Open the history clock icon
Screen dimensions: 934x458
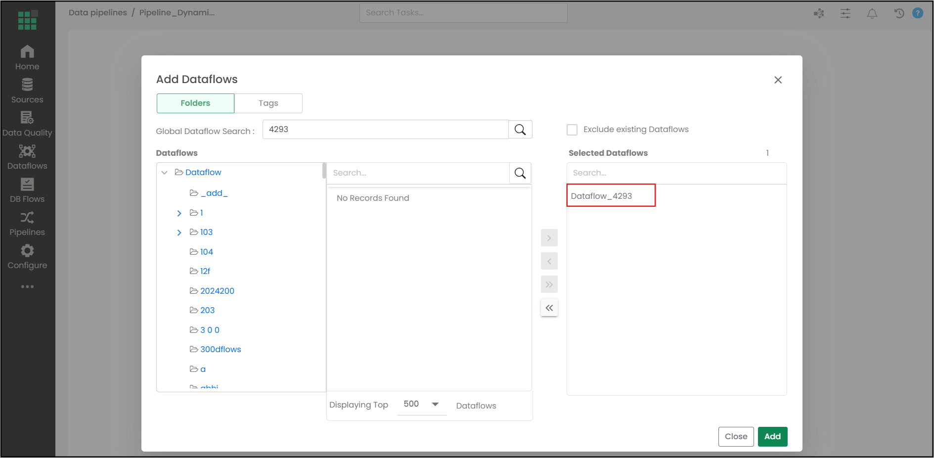[899, 13]
